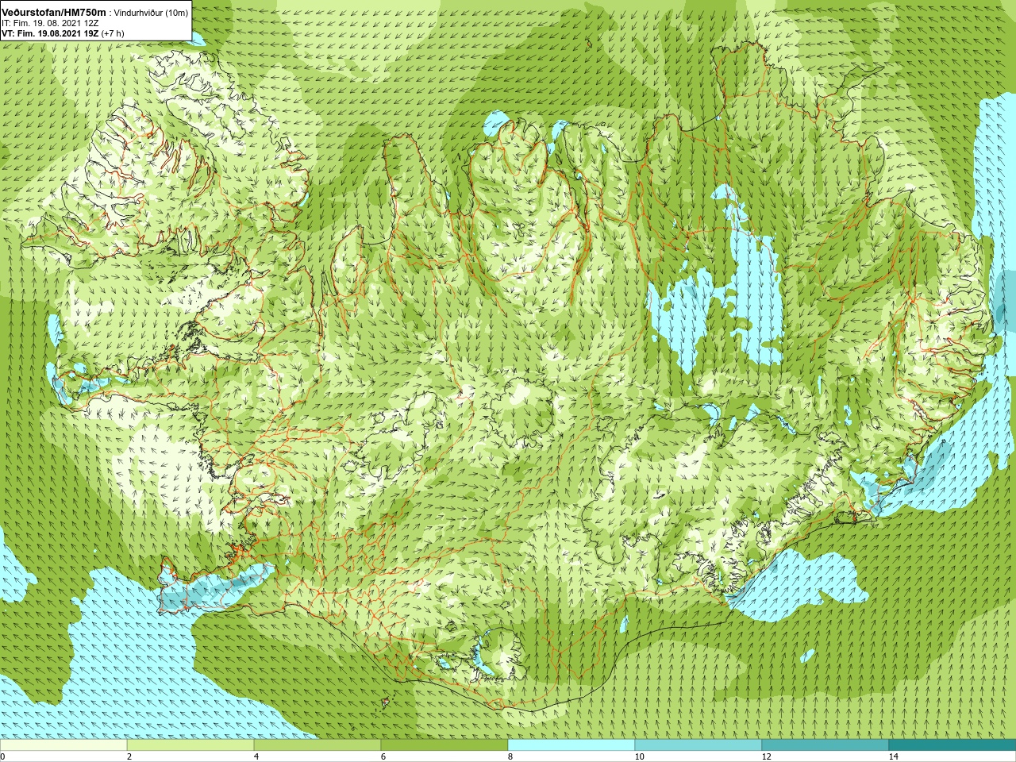Select the 12–14 teal legend band
Screen dimensions: 1016x762
825,745
